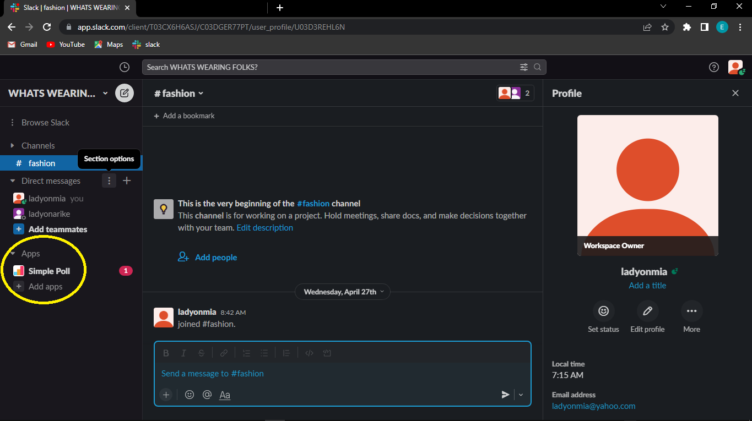Image resolution: width=752 pixels, height=421 pixels.
Task: Open search filter options in the search bar
Action: point(523,67)
